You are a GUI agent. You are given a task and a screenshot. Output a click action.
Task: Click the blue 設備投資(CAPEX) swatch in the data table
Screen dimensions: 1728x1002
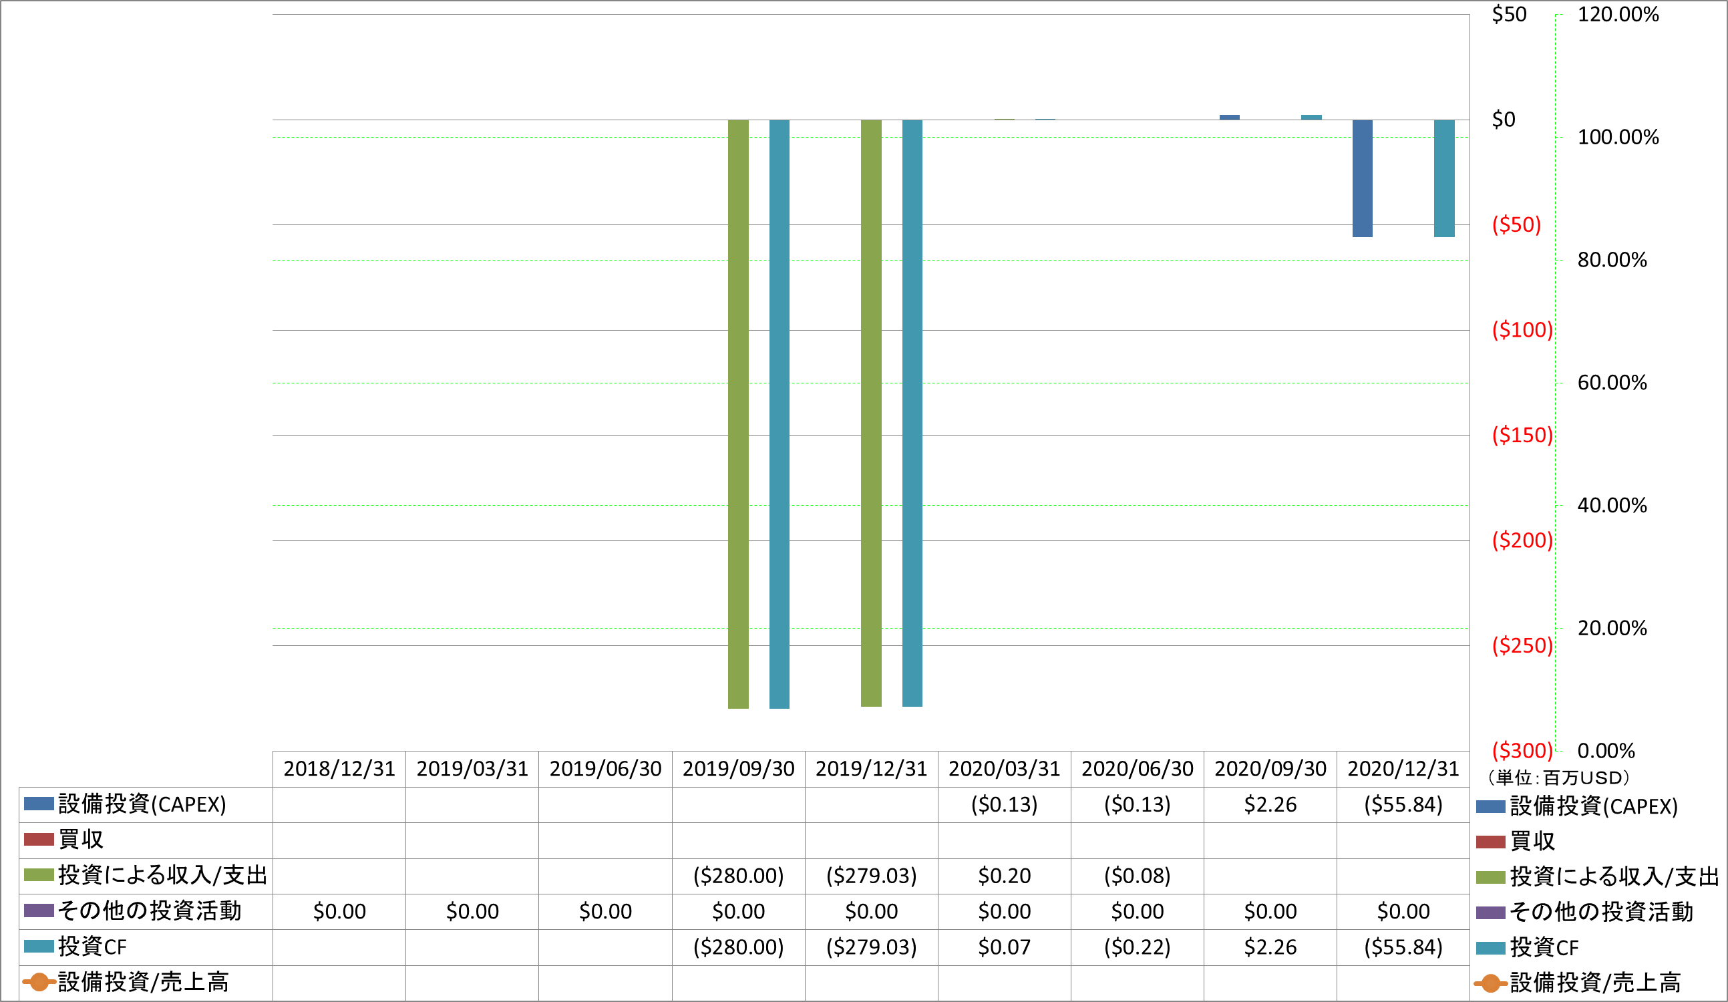pyautogui.click(x=39, y=804)
